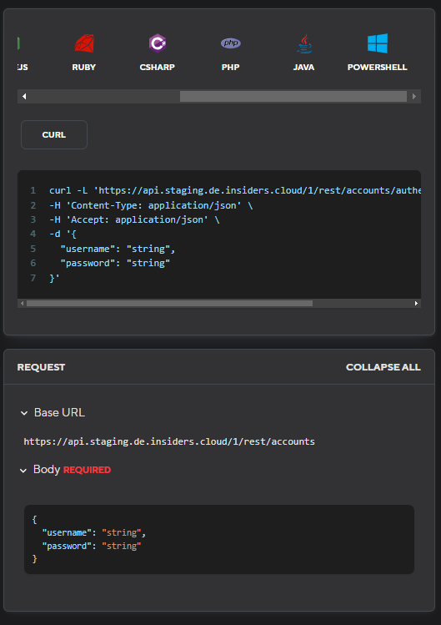Image resolution: width=441 pixels, height=625 pixels.
Task: Pick the Java language icon
Action: [304, 43]
